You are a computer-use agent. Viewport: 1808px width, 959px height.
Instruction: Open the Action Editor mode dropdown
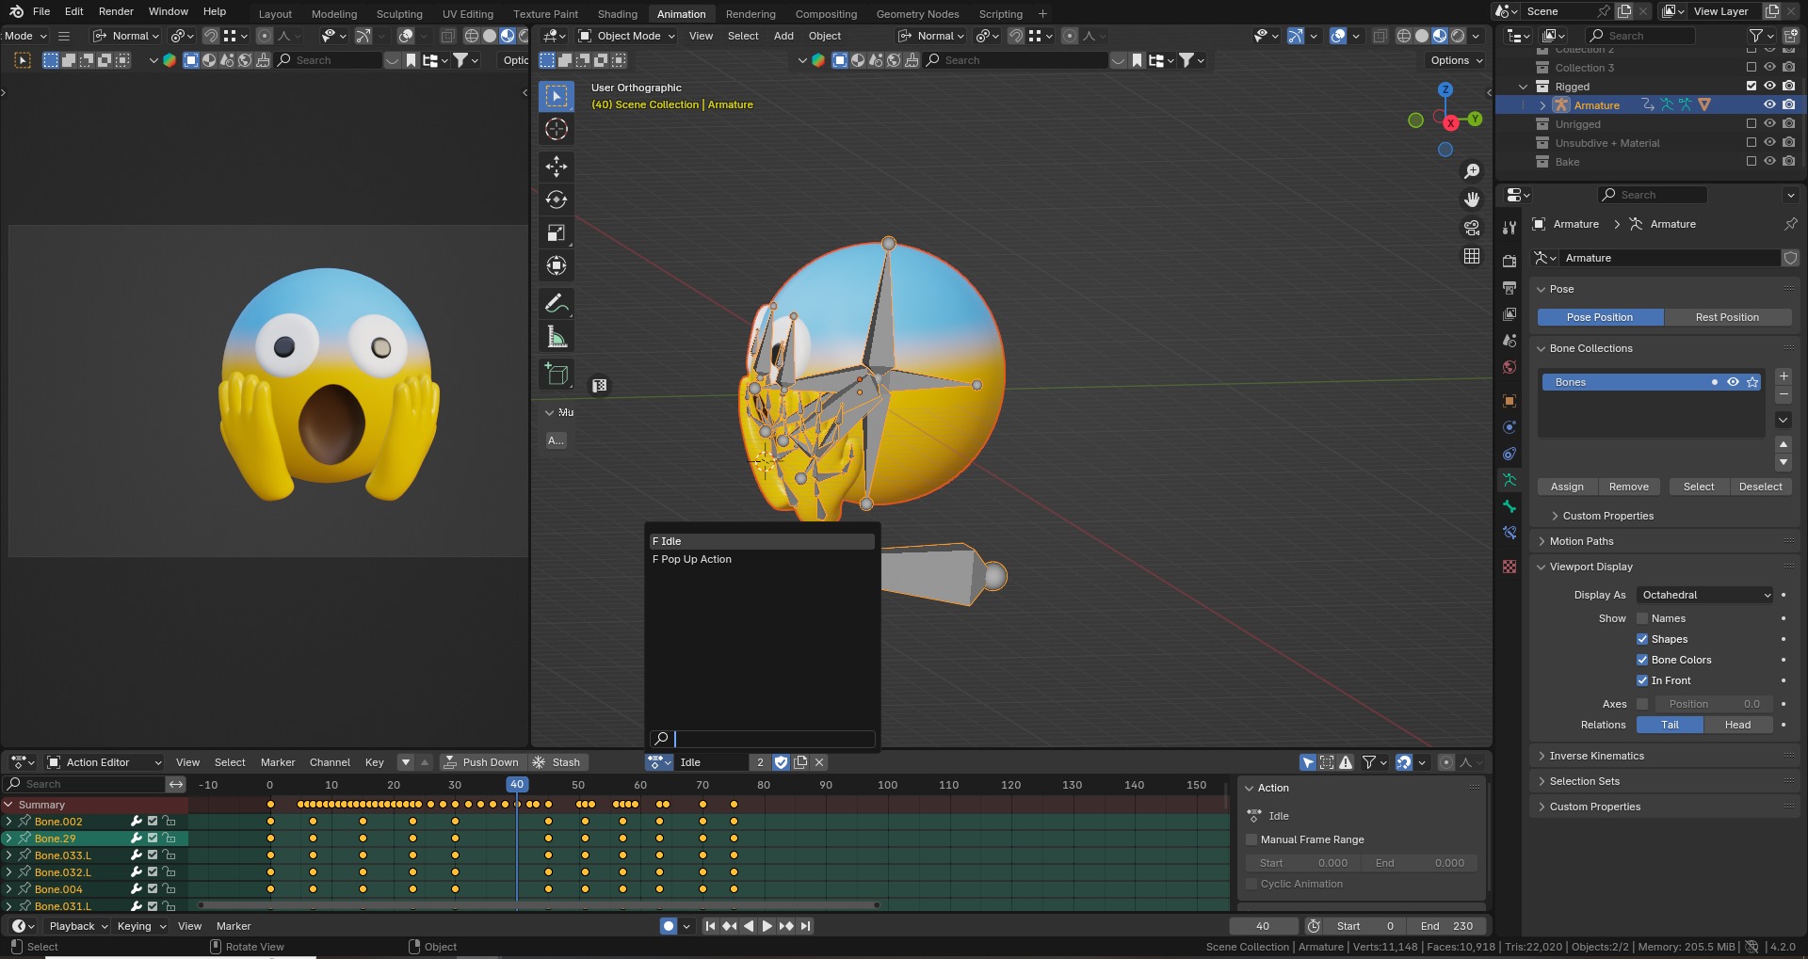point(105,762)
